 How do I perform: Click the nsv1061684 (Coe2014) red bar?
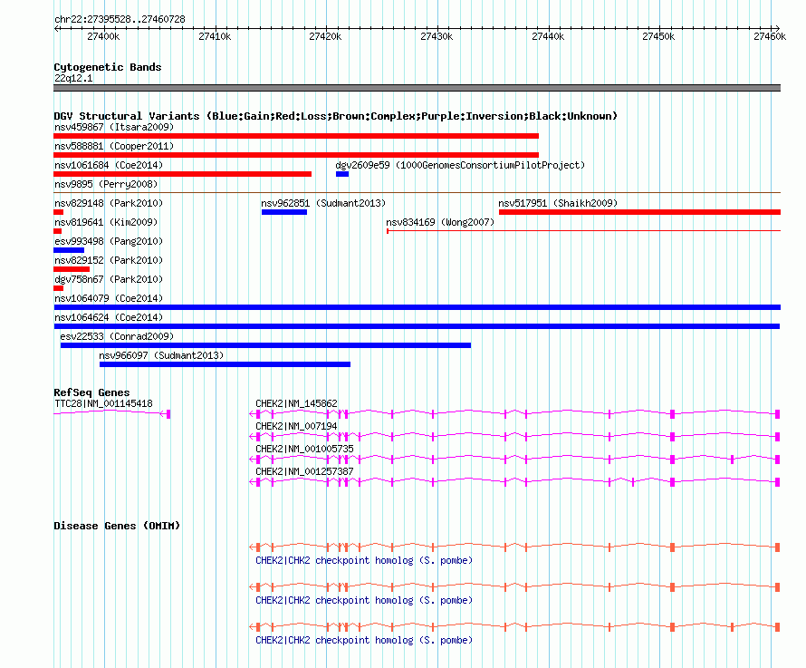[182, 174]
